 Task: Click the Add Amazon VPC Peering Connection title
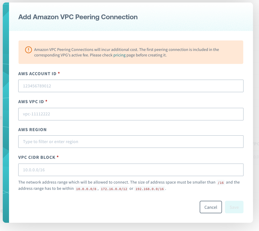point(78,17)
